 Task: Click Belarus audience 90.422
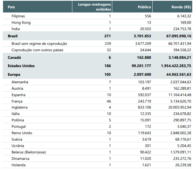[145, 152]
